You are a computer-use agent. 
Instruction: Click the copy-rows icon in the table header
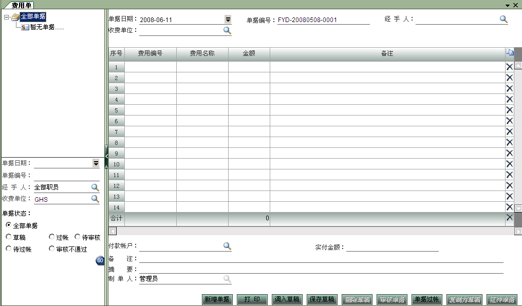pos(509,53)
